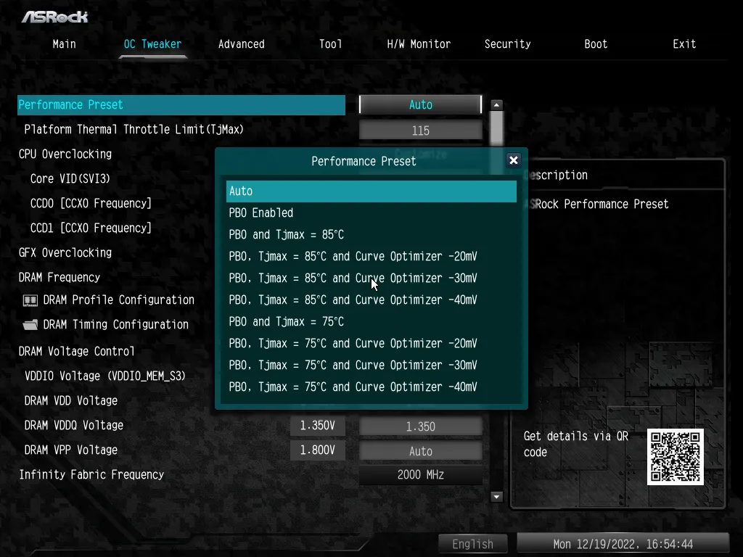Click the QR code image
743x557 pixels.
tap(676, 457)
